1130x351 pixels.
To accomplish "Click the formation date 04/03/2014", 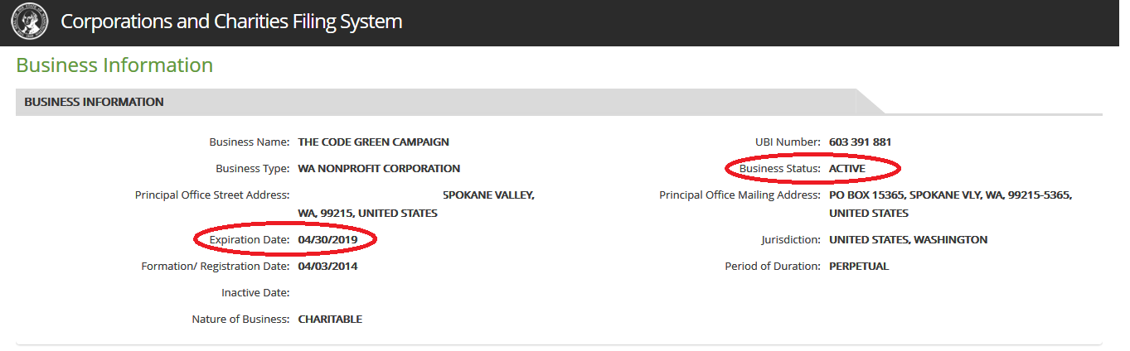I will point(328,266).
